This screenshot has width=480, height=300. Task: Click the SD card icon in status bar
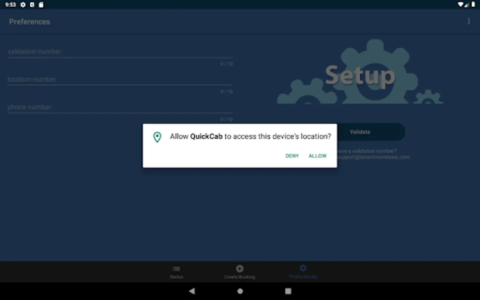point(41,5)
